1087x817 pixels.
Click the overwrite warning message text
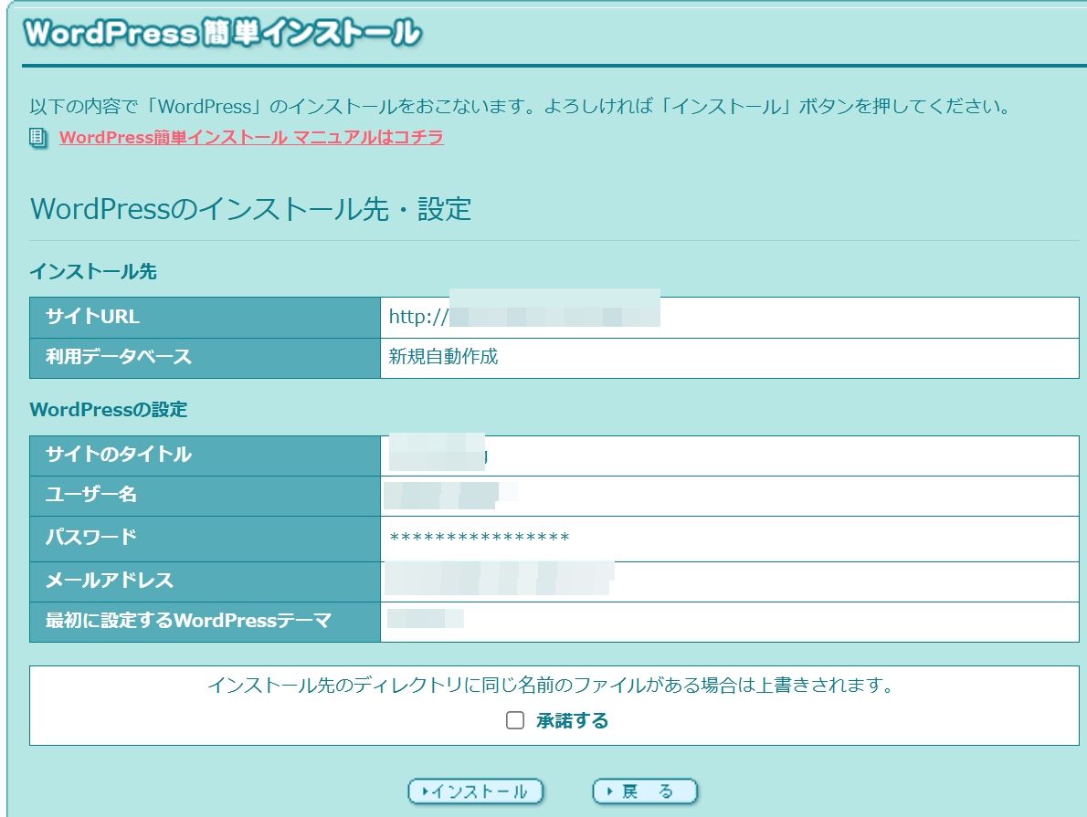click(552, 686)
